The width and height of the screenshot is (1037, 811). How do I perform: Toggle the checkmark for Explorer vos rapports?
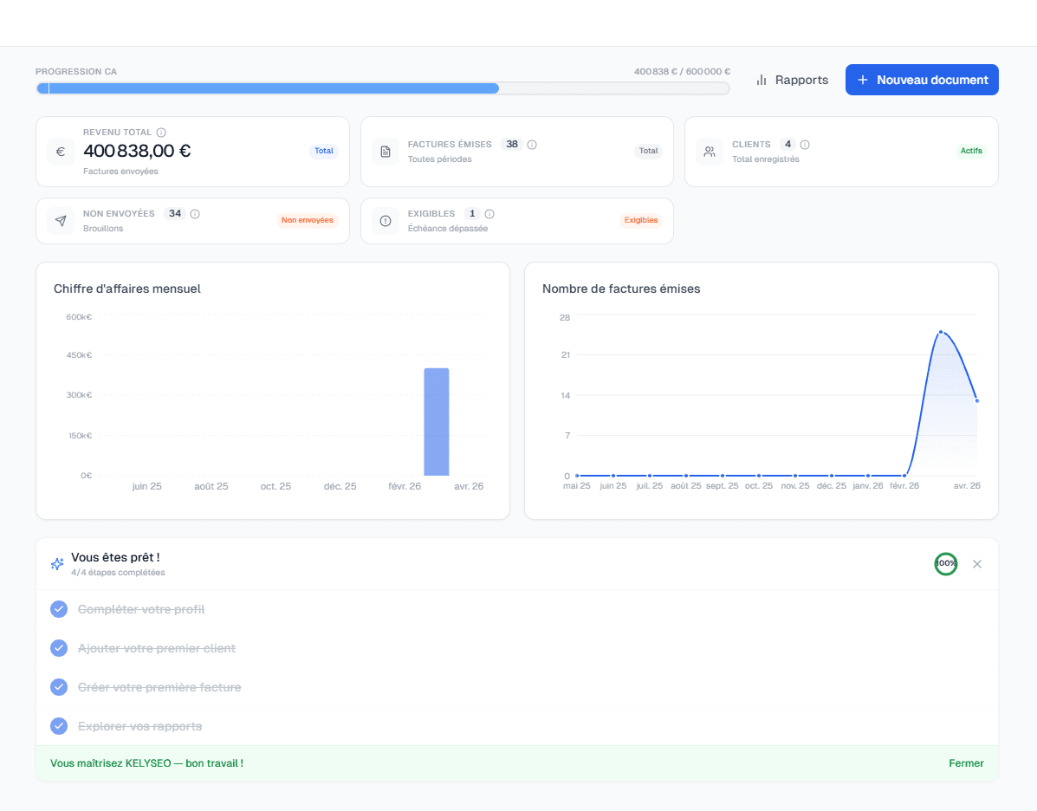tap(59, 726)
